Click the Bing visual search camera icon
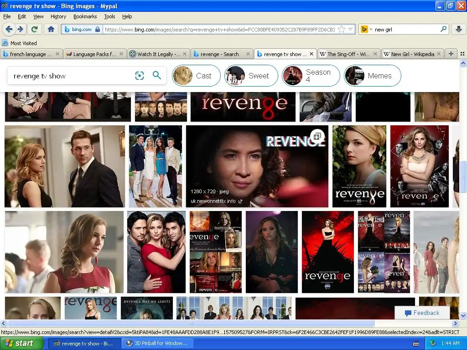 click(x=140, y=76)
